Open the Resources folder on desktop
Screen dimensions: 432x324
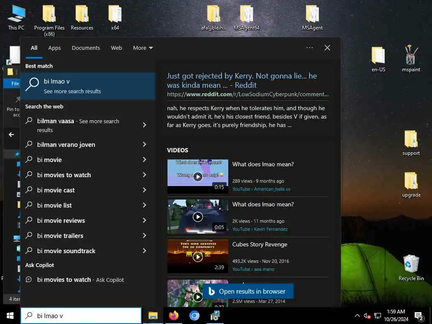pyautogui.click(x=82, y=17)
